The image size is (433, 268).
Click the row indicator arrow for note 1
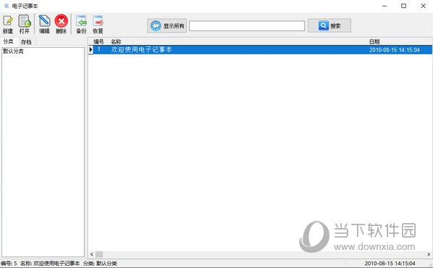[x=91, y=50]
